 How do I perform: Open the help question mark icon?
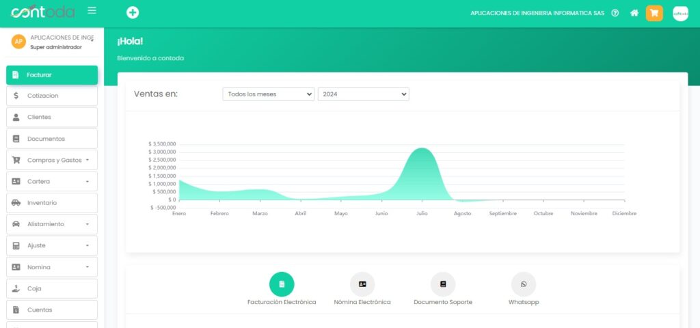tap(615, 13)
